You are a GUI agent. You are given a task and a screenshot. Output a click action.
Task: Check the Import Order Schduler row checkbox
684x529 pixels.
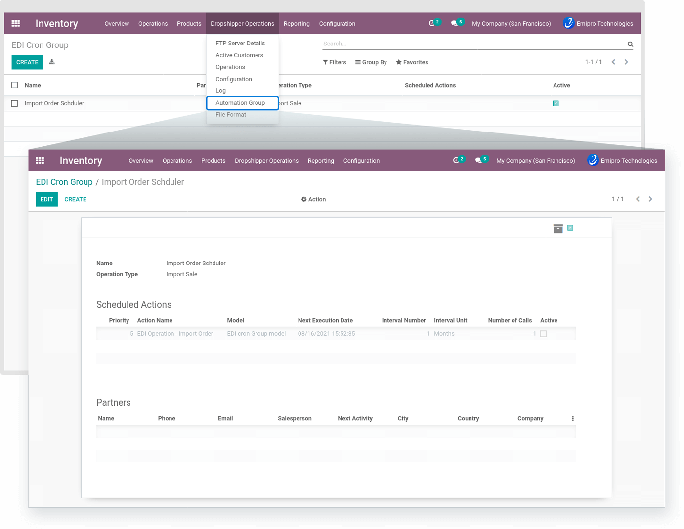15,103
